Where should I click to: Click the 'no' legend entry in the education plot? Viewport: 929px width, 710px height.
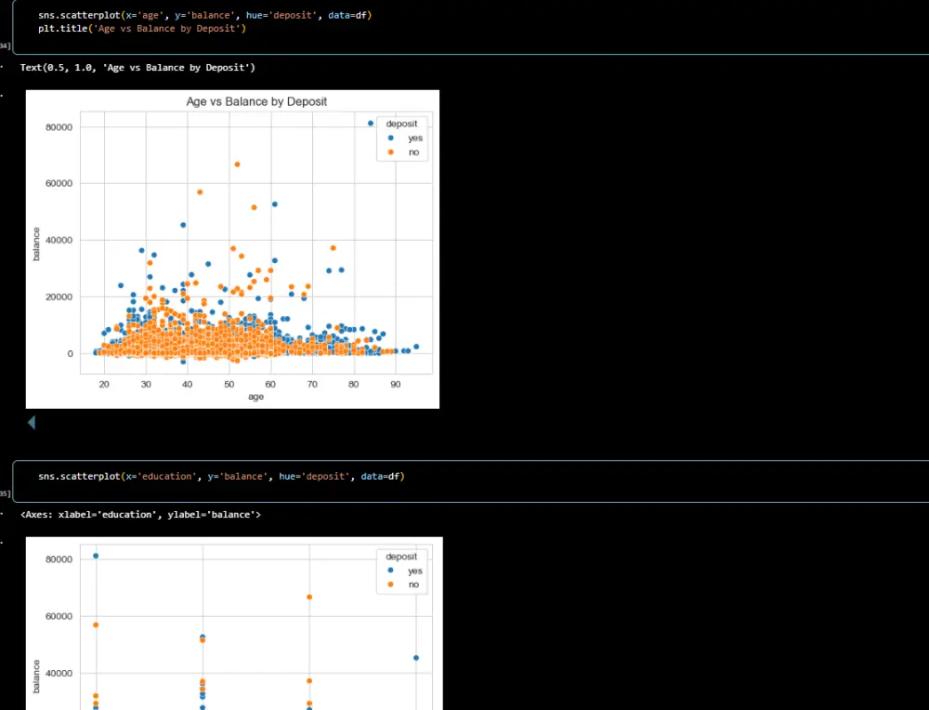(405, 585)
